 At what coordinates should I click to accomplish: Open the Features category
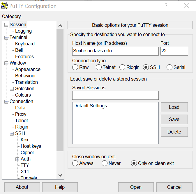pos(24,56)
